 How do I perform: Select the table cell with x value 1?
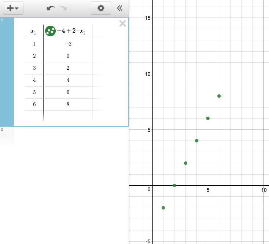pyautogui.click(x=34, y=44)
